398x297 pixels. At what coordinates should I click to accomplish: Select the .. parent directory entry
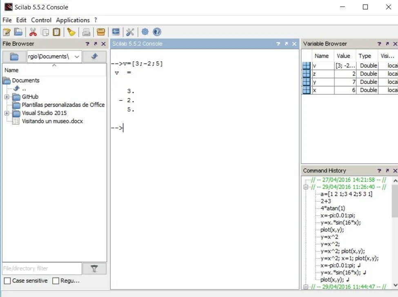coord(24,89)
